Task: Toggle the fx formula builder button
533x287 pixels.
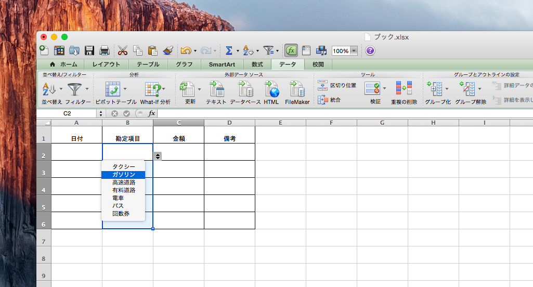Action: point(291,50)
